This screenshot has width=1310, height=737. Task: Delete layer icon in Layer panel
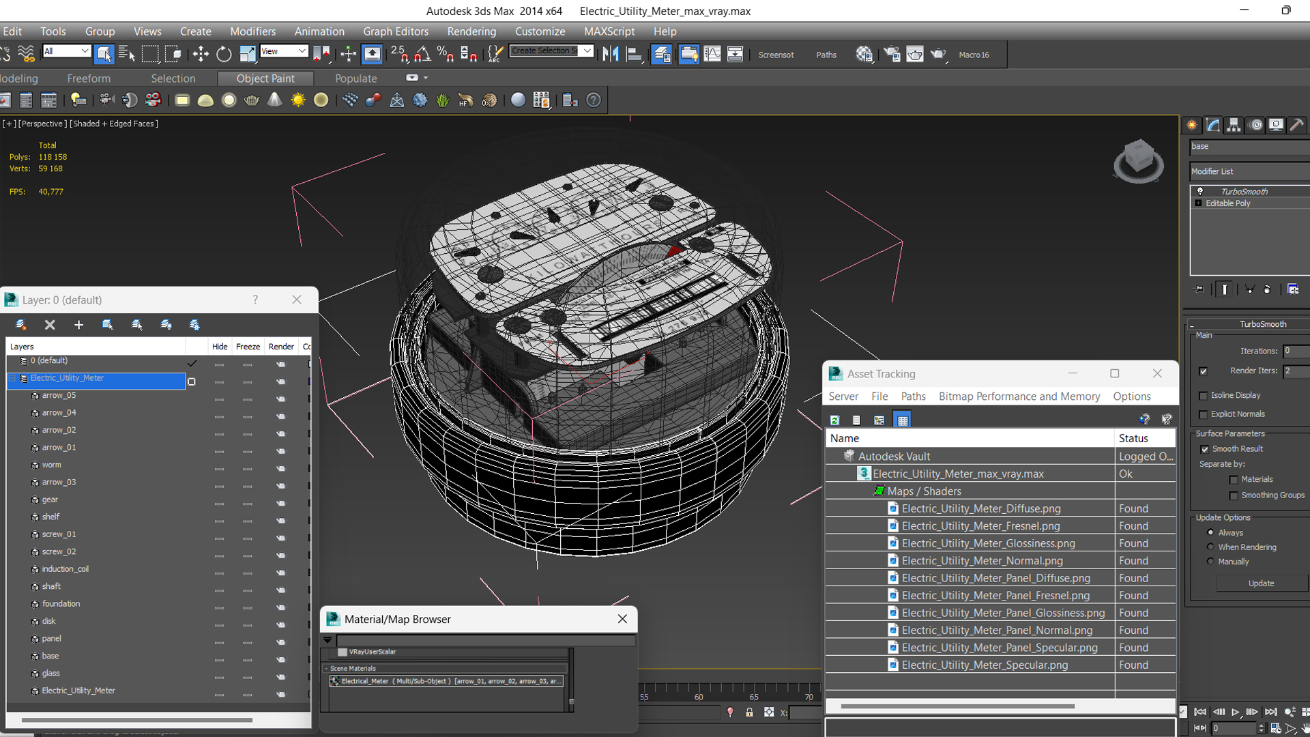coord(50,325)
